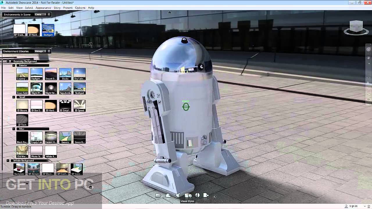Viewport: 372px width, 209px height.
Task: Open the File menu
Action: (3, 8)
